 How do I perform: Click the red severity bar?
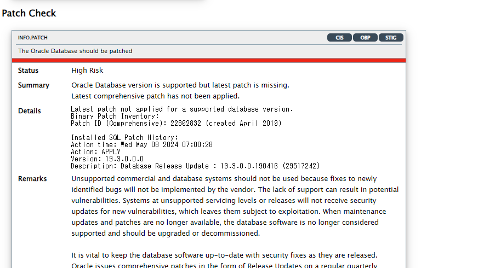(x=209, y=60)
